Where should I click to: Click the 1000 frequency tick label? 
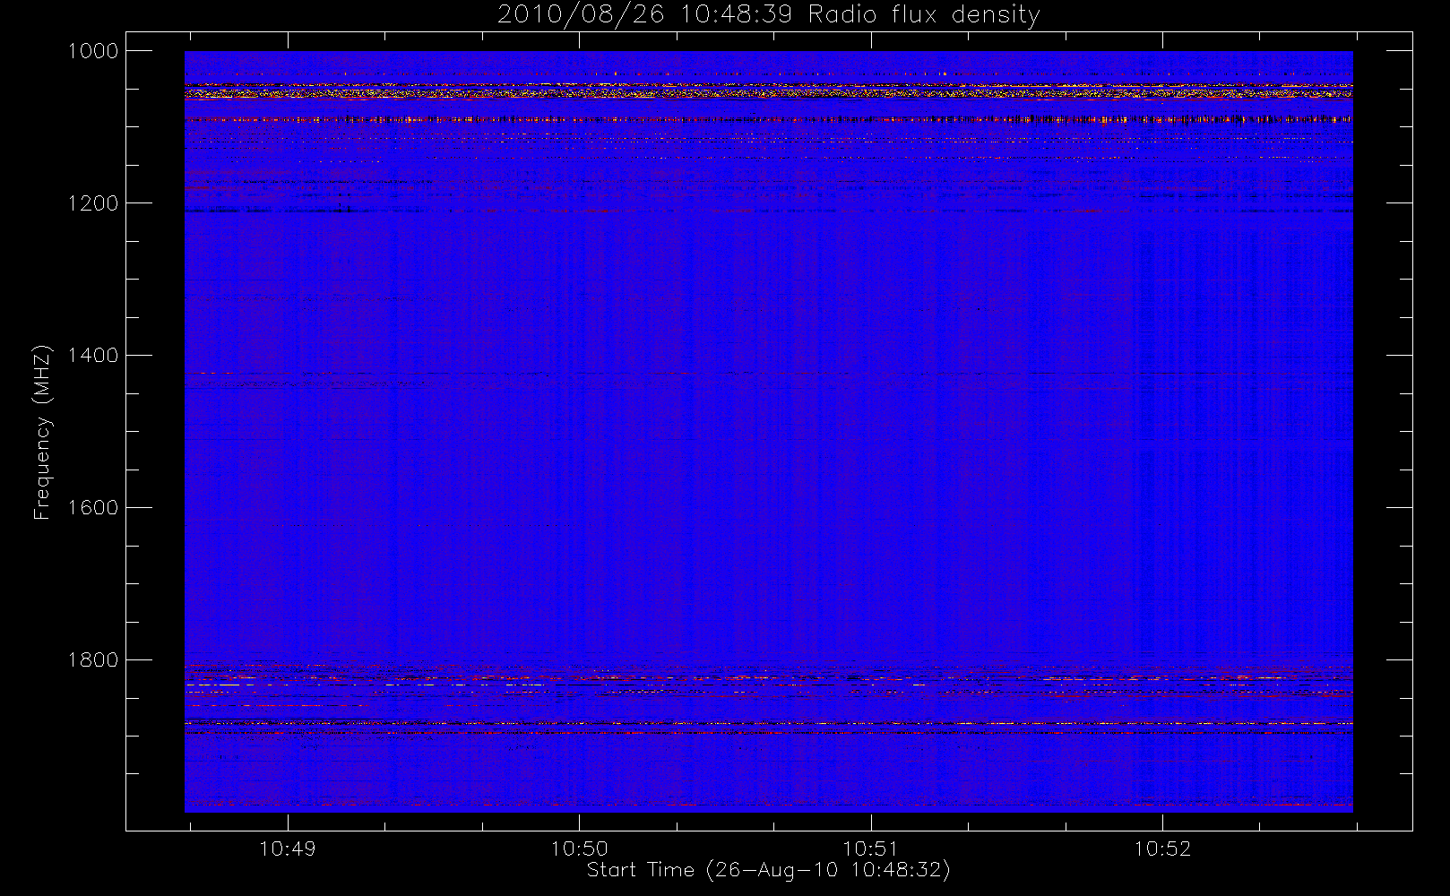click(x=93, y=51)
